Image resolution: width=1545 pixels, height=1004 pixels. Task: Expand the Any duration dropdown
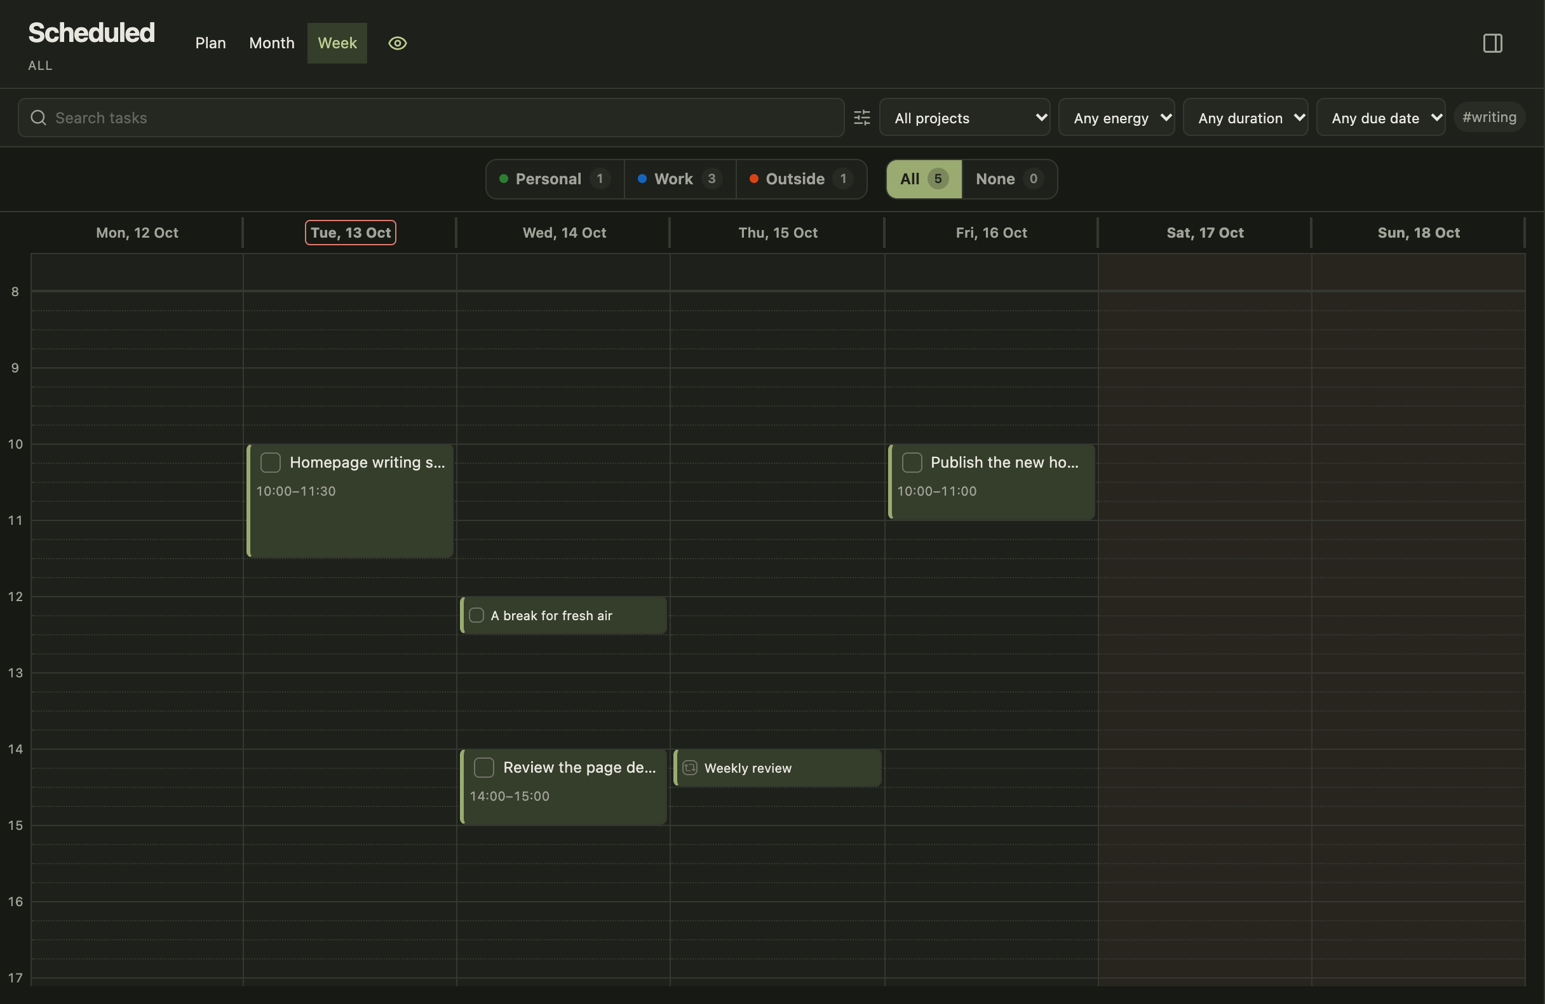[x=1245, y=118]
